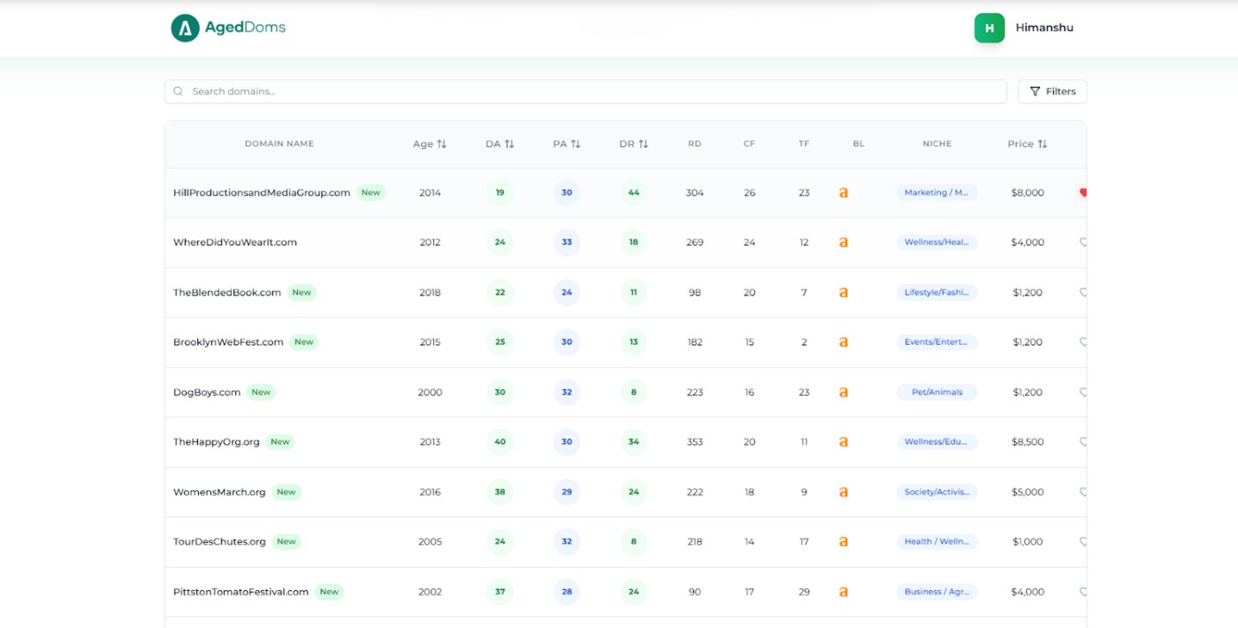Sort domains by DA column header

coord(500,144)
